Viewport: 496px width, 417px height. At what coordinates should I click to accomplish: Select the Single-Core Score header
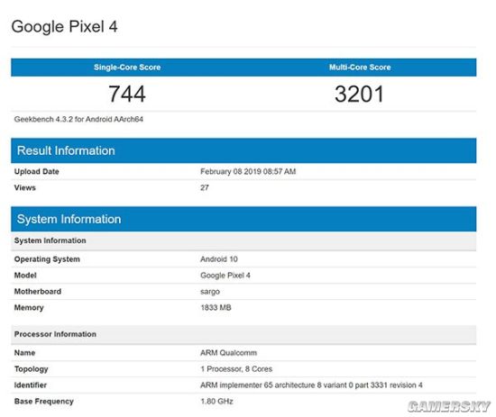click(x=127, y=68)
